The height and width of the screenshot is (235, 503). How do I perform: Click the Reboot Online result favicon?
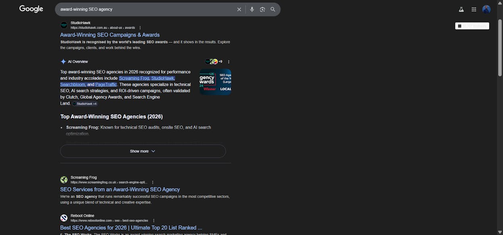(x=64, y=218)
